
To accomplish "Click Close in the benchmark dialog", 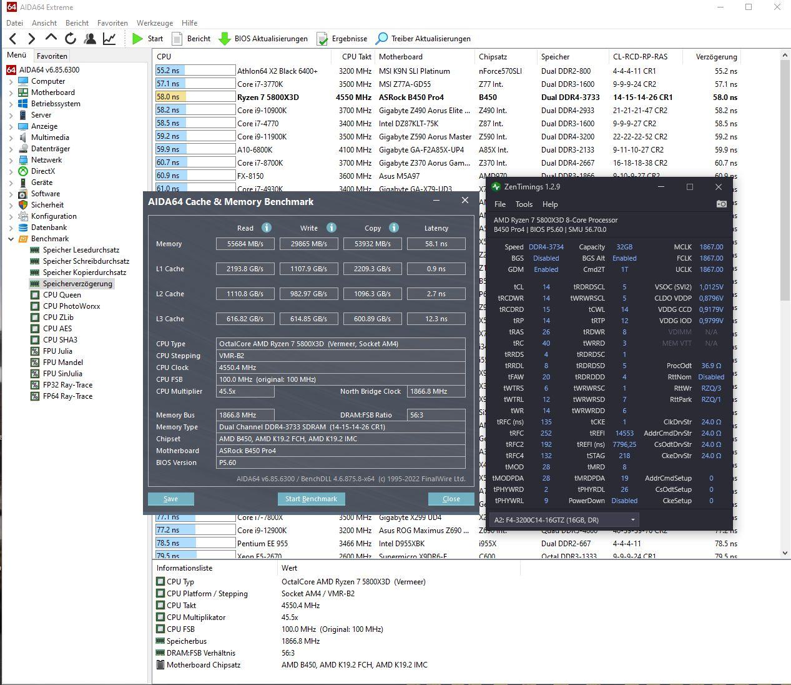I will (451, 499).
